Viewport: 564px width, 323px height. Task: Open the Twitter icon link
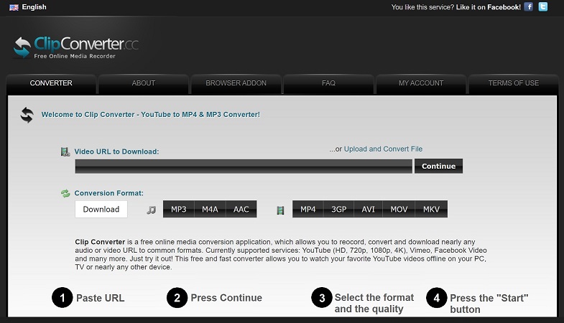[542, 7]
